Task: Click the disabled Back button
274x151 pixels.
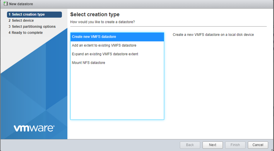Action: tap(190, 145)
